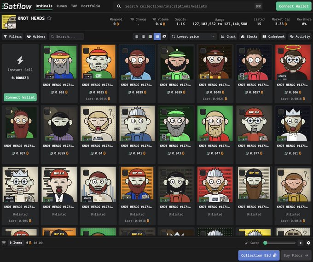The width and height of the screenshot is (313, 262).
Task: Click the Buy Floor button
Action: pyautogui.click(x=296, y=255)
